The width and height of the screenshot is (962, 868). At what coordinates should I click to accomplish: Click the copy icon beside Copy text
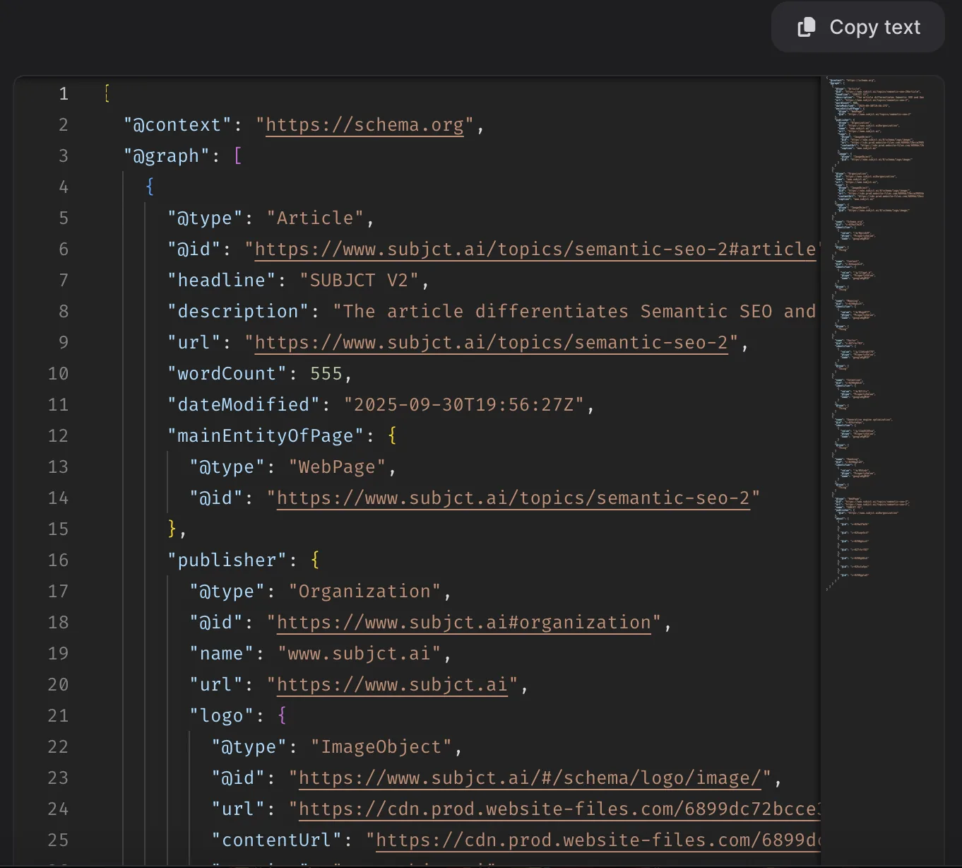click(806, 27)
